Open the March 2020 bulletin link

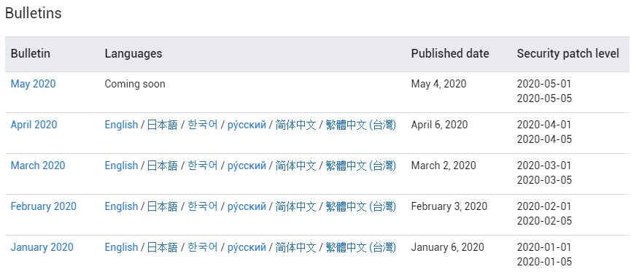[x=38, y=166]
